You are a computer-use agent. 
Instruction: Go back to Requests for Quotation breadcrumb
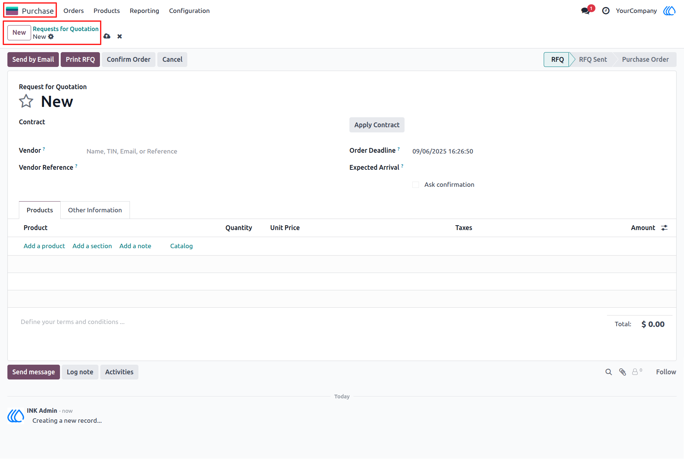pyautogui.click(x=66, y=29)
